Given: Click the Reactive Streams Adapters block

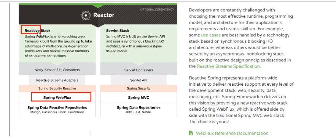Looking at the screenshot, I should coord(57,80).
